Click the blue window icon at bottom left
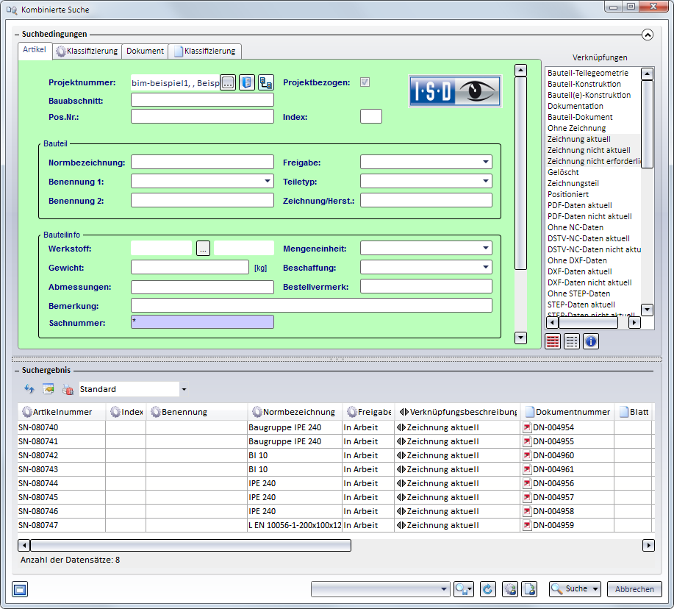The image size is (674, 609). pyautogui.click(x=20, y=588)
